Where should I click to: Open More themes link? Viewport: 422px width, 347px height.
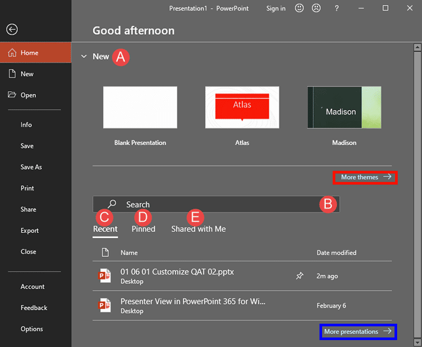(x=365, y=177)
